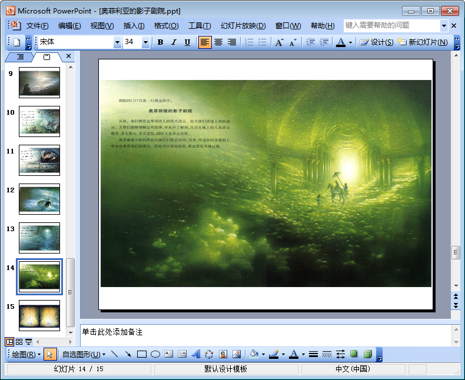The height and width of the screenshot is (380, 465).
Task: Open the font size dropdown 34
Action: 145,42
